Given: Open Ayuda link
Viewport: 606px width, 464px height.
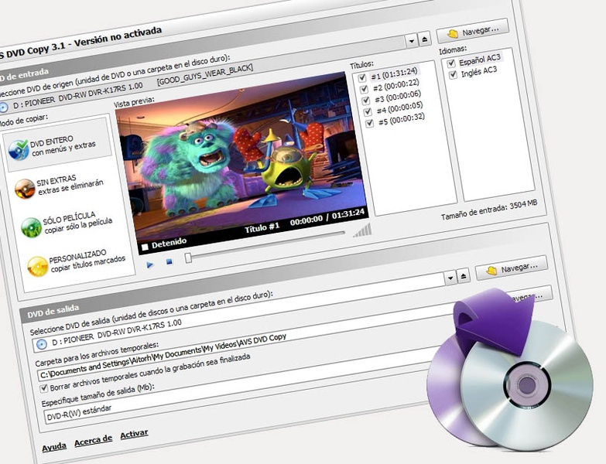Looking at the screenshot, I should (54, 447).
